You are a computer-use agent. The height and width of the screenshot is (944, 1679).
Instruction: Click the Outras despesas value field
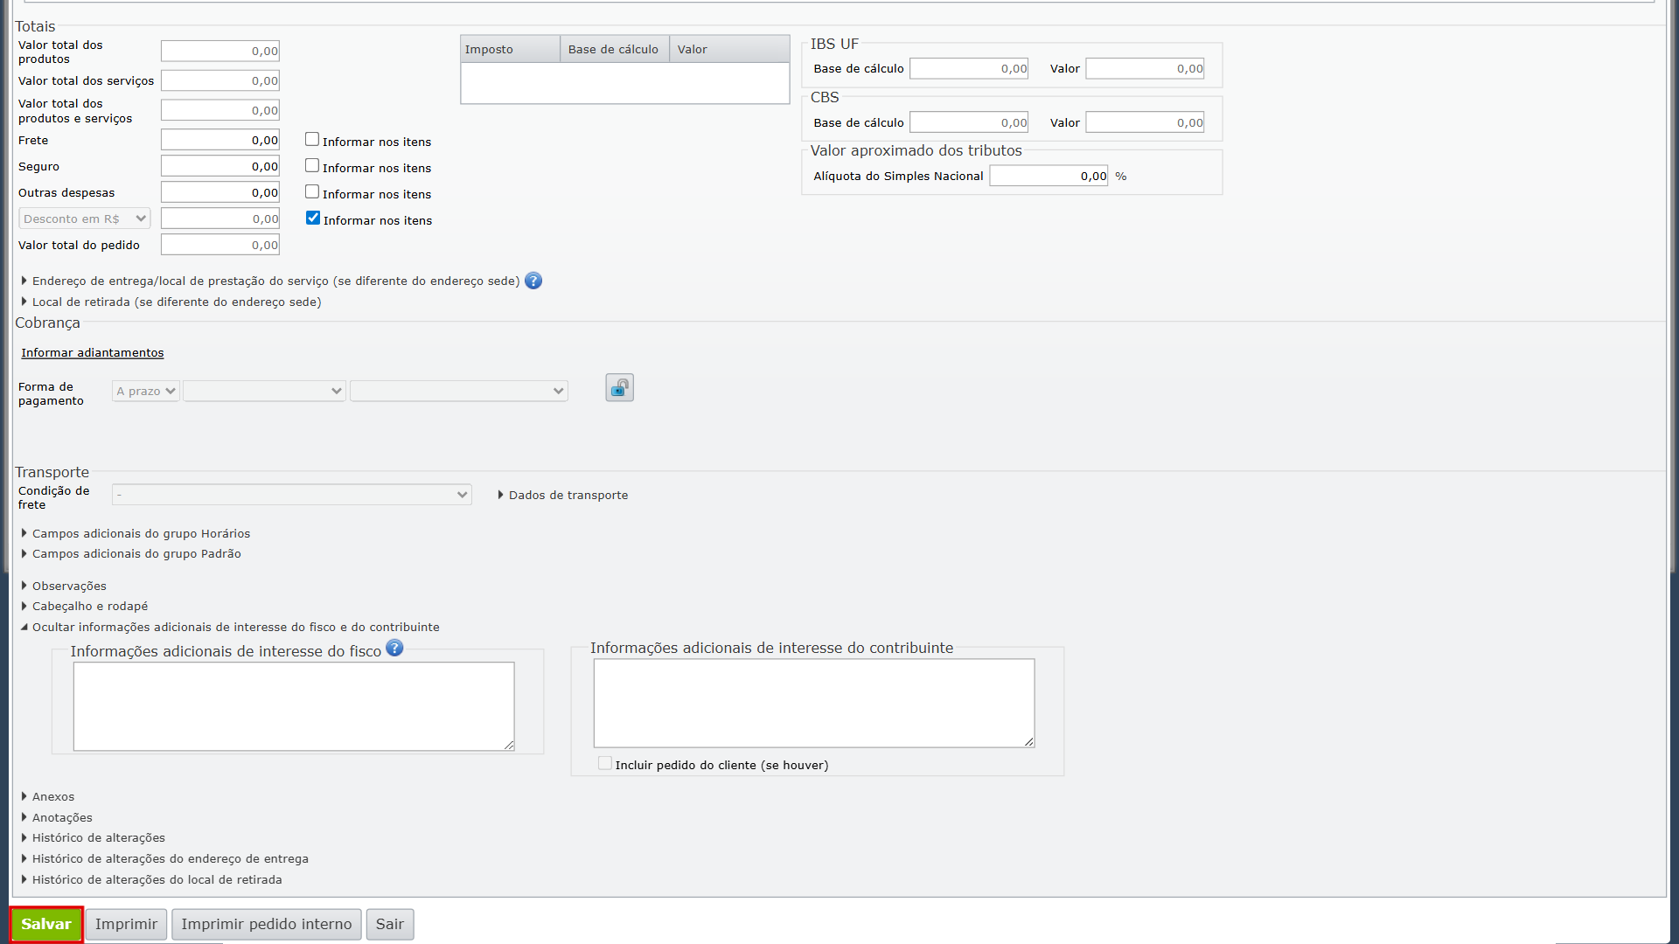pyautogui.click(x=220, y=192)
